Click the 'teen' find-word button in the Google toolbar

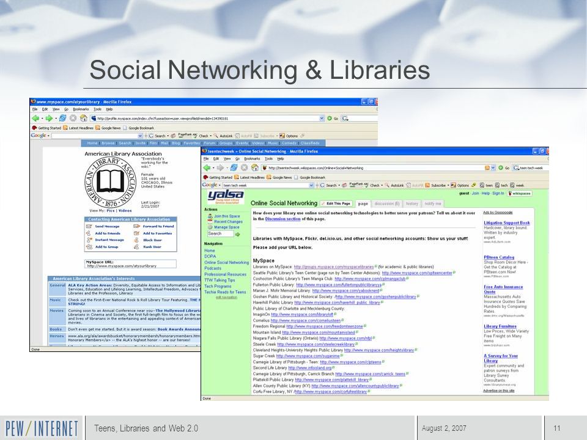[486, 185]
